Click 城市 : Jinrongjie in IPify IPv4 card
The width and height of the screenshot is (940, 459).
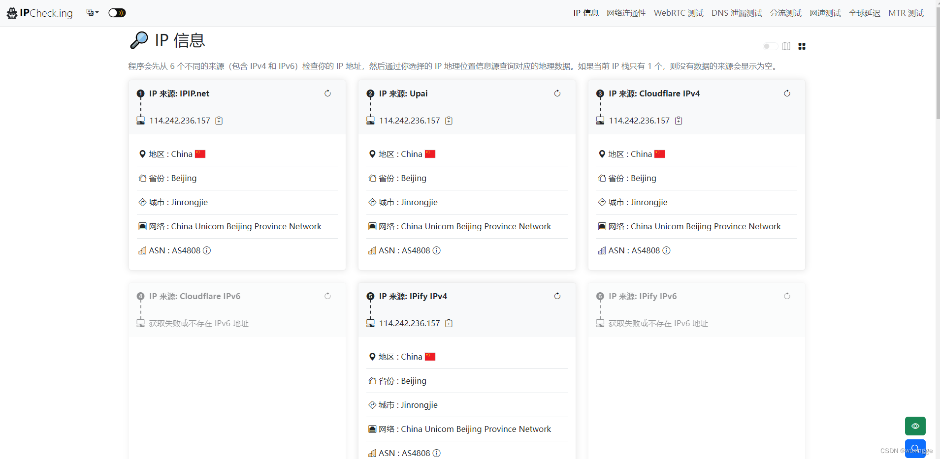(x=408, y=405)
